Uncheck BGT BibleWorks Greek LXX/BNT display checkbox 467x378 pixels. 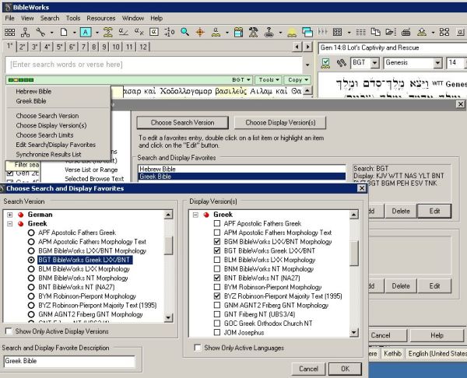(217, 250)
